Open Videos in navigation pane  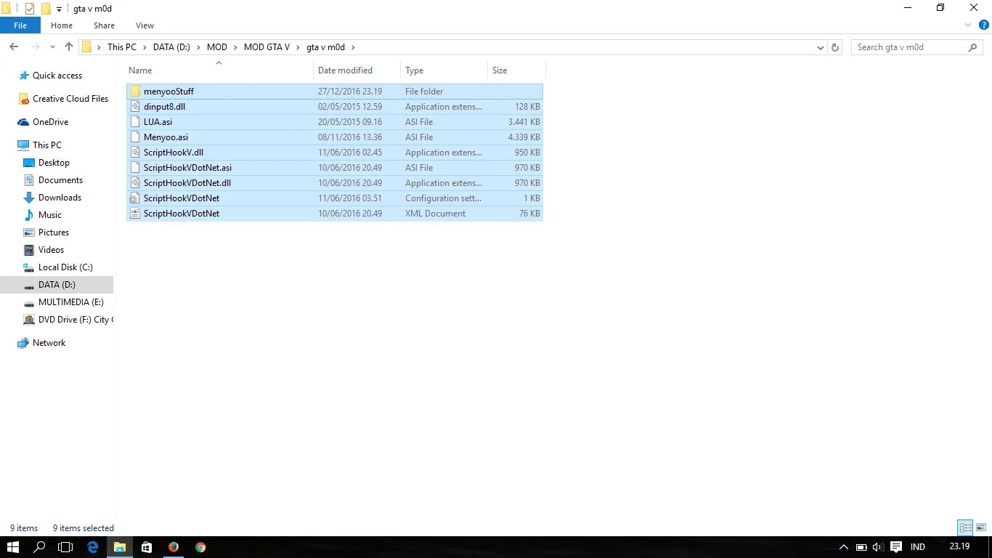pos(51,250)
